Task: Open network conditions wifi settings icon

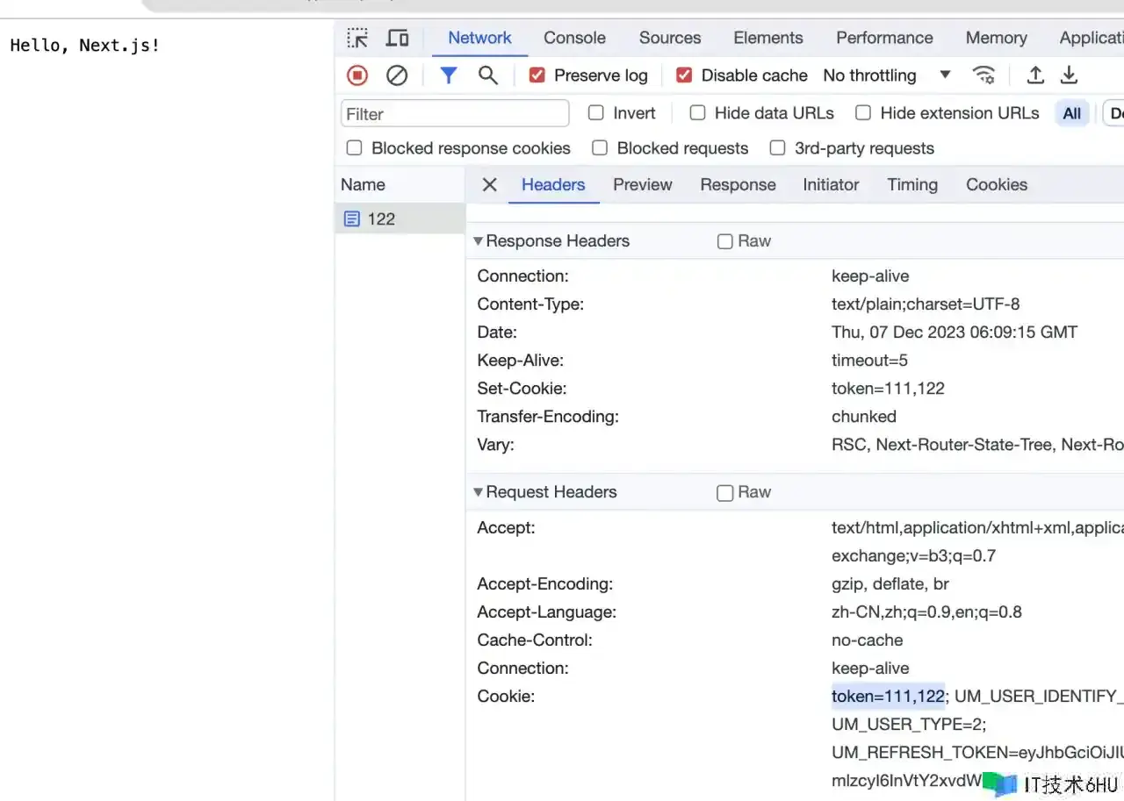Action: (984, 75)
